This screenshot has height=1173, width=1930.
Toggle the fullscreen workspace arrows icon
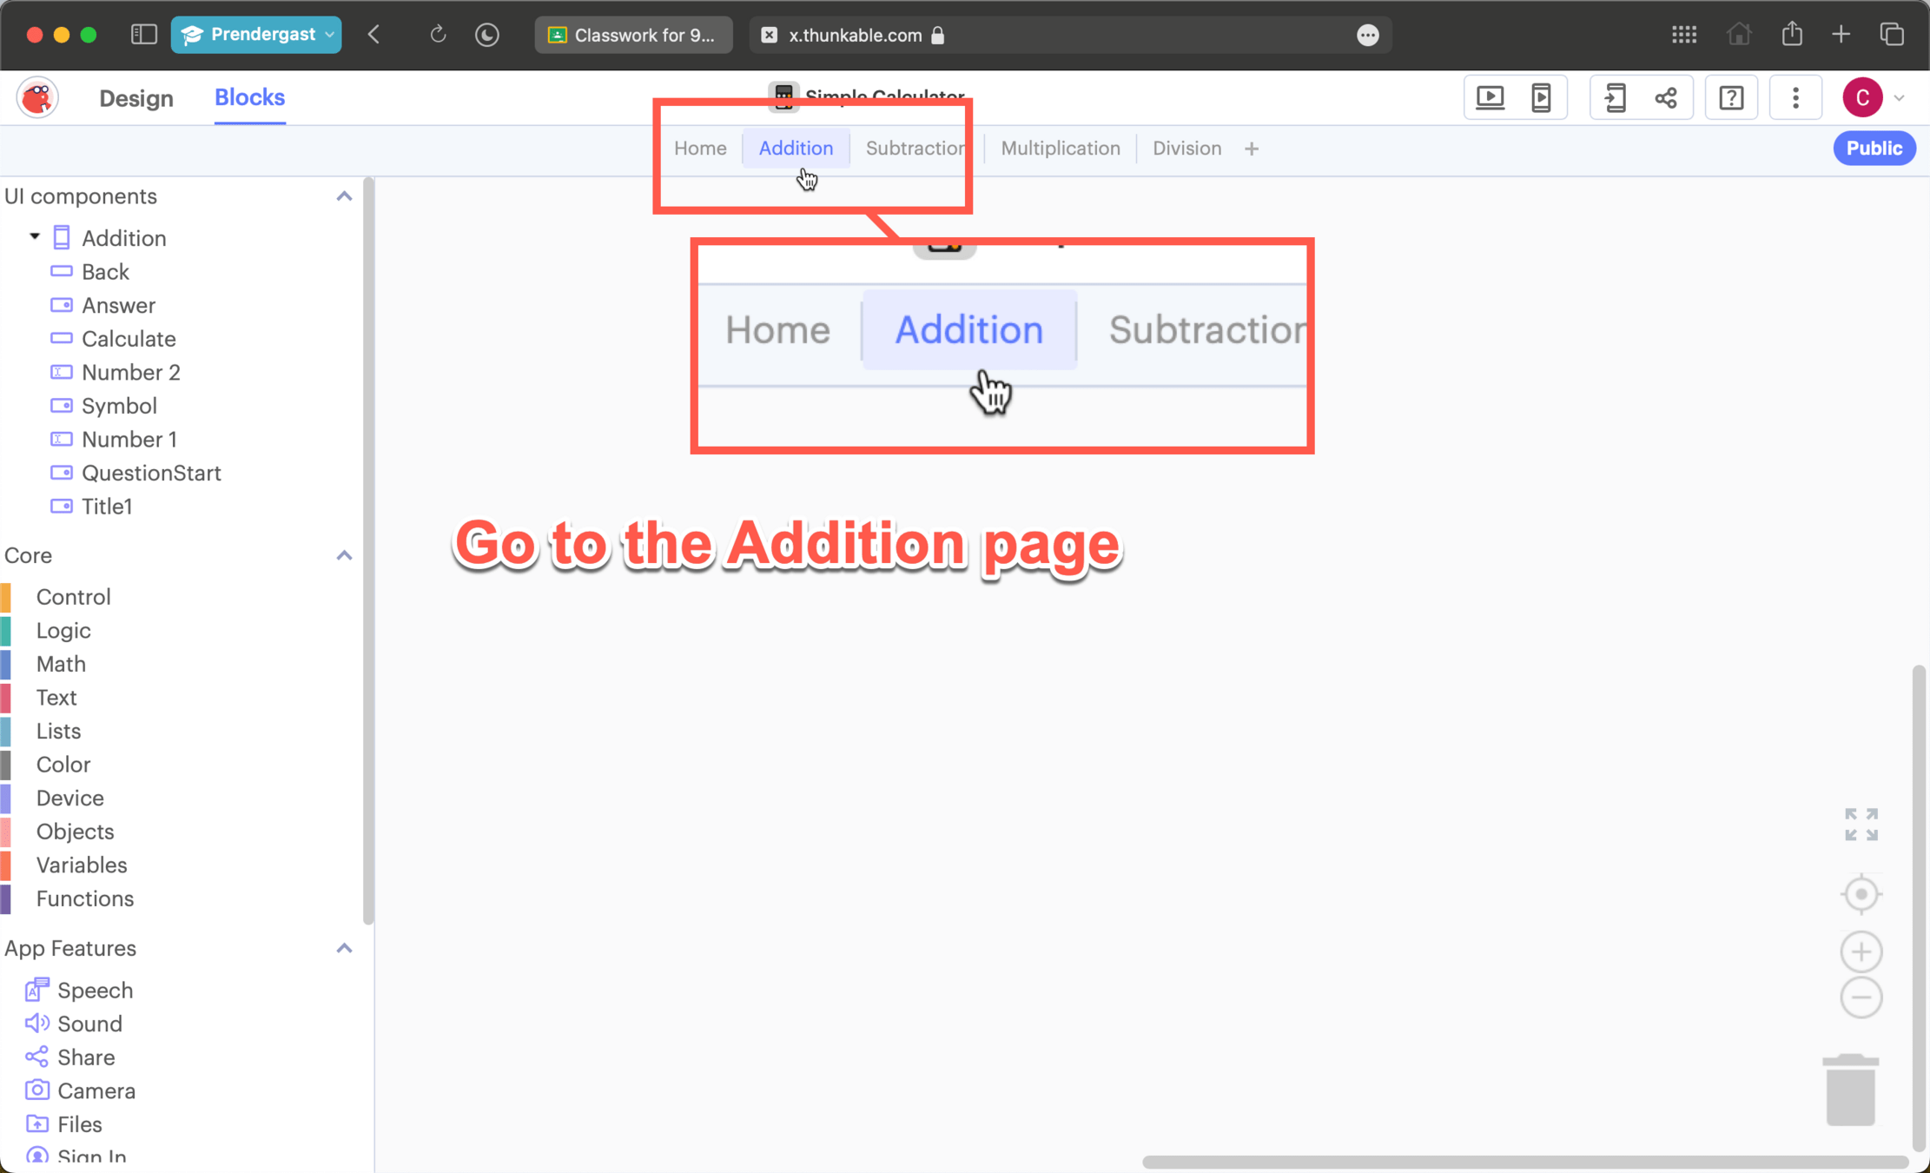1861,825
